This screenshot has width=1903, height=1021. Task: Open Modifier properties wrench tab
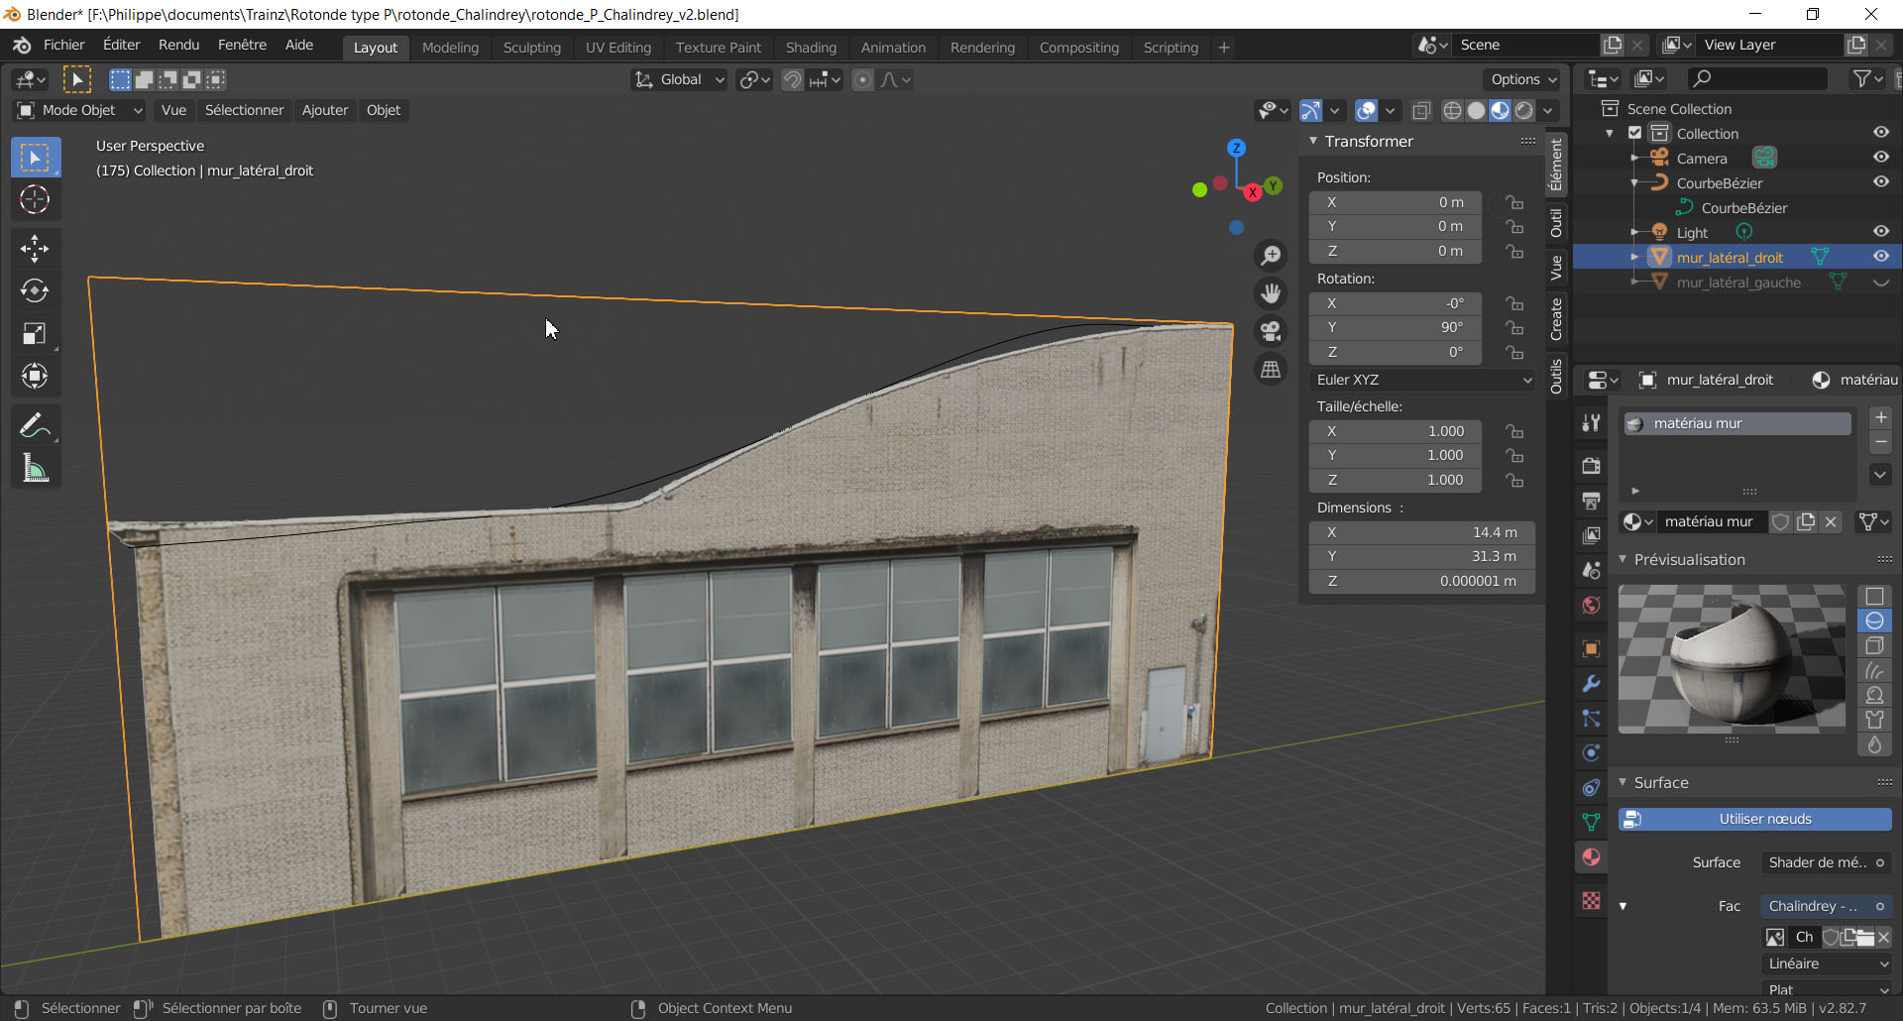click(x=1591, y=684)
